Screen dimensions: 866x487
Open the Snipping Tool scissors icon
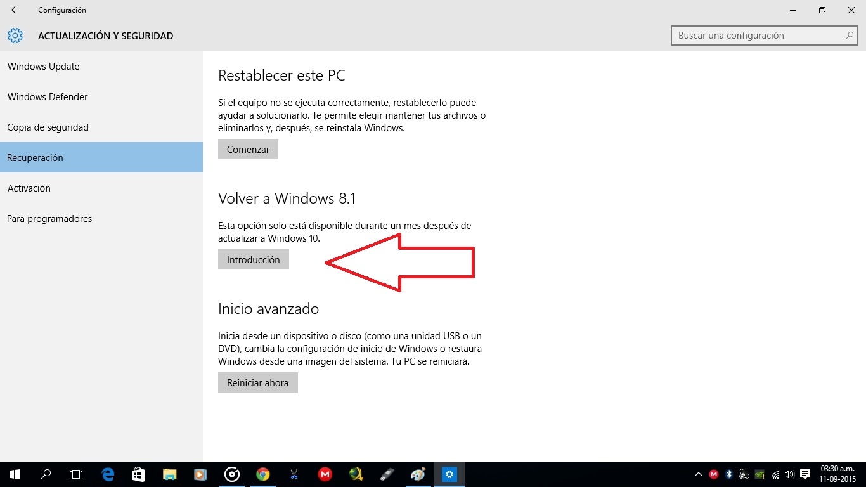click(294, 474)
